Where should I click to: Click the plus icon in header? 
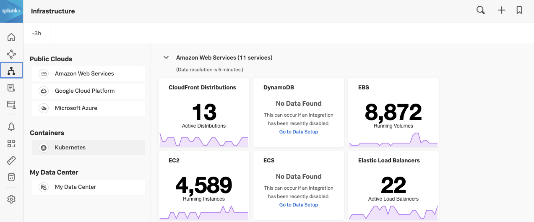click(501, 10)
